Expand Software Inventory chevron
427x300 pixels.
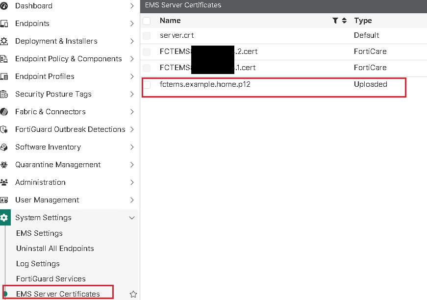coord(132,147)
